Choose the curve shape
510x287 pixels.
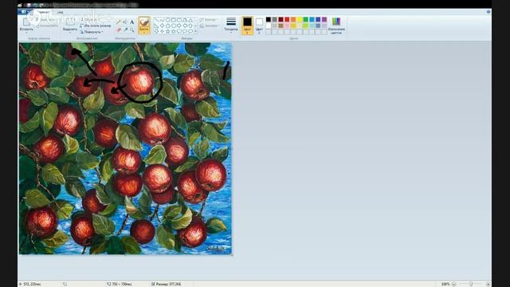click(162, 20)
